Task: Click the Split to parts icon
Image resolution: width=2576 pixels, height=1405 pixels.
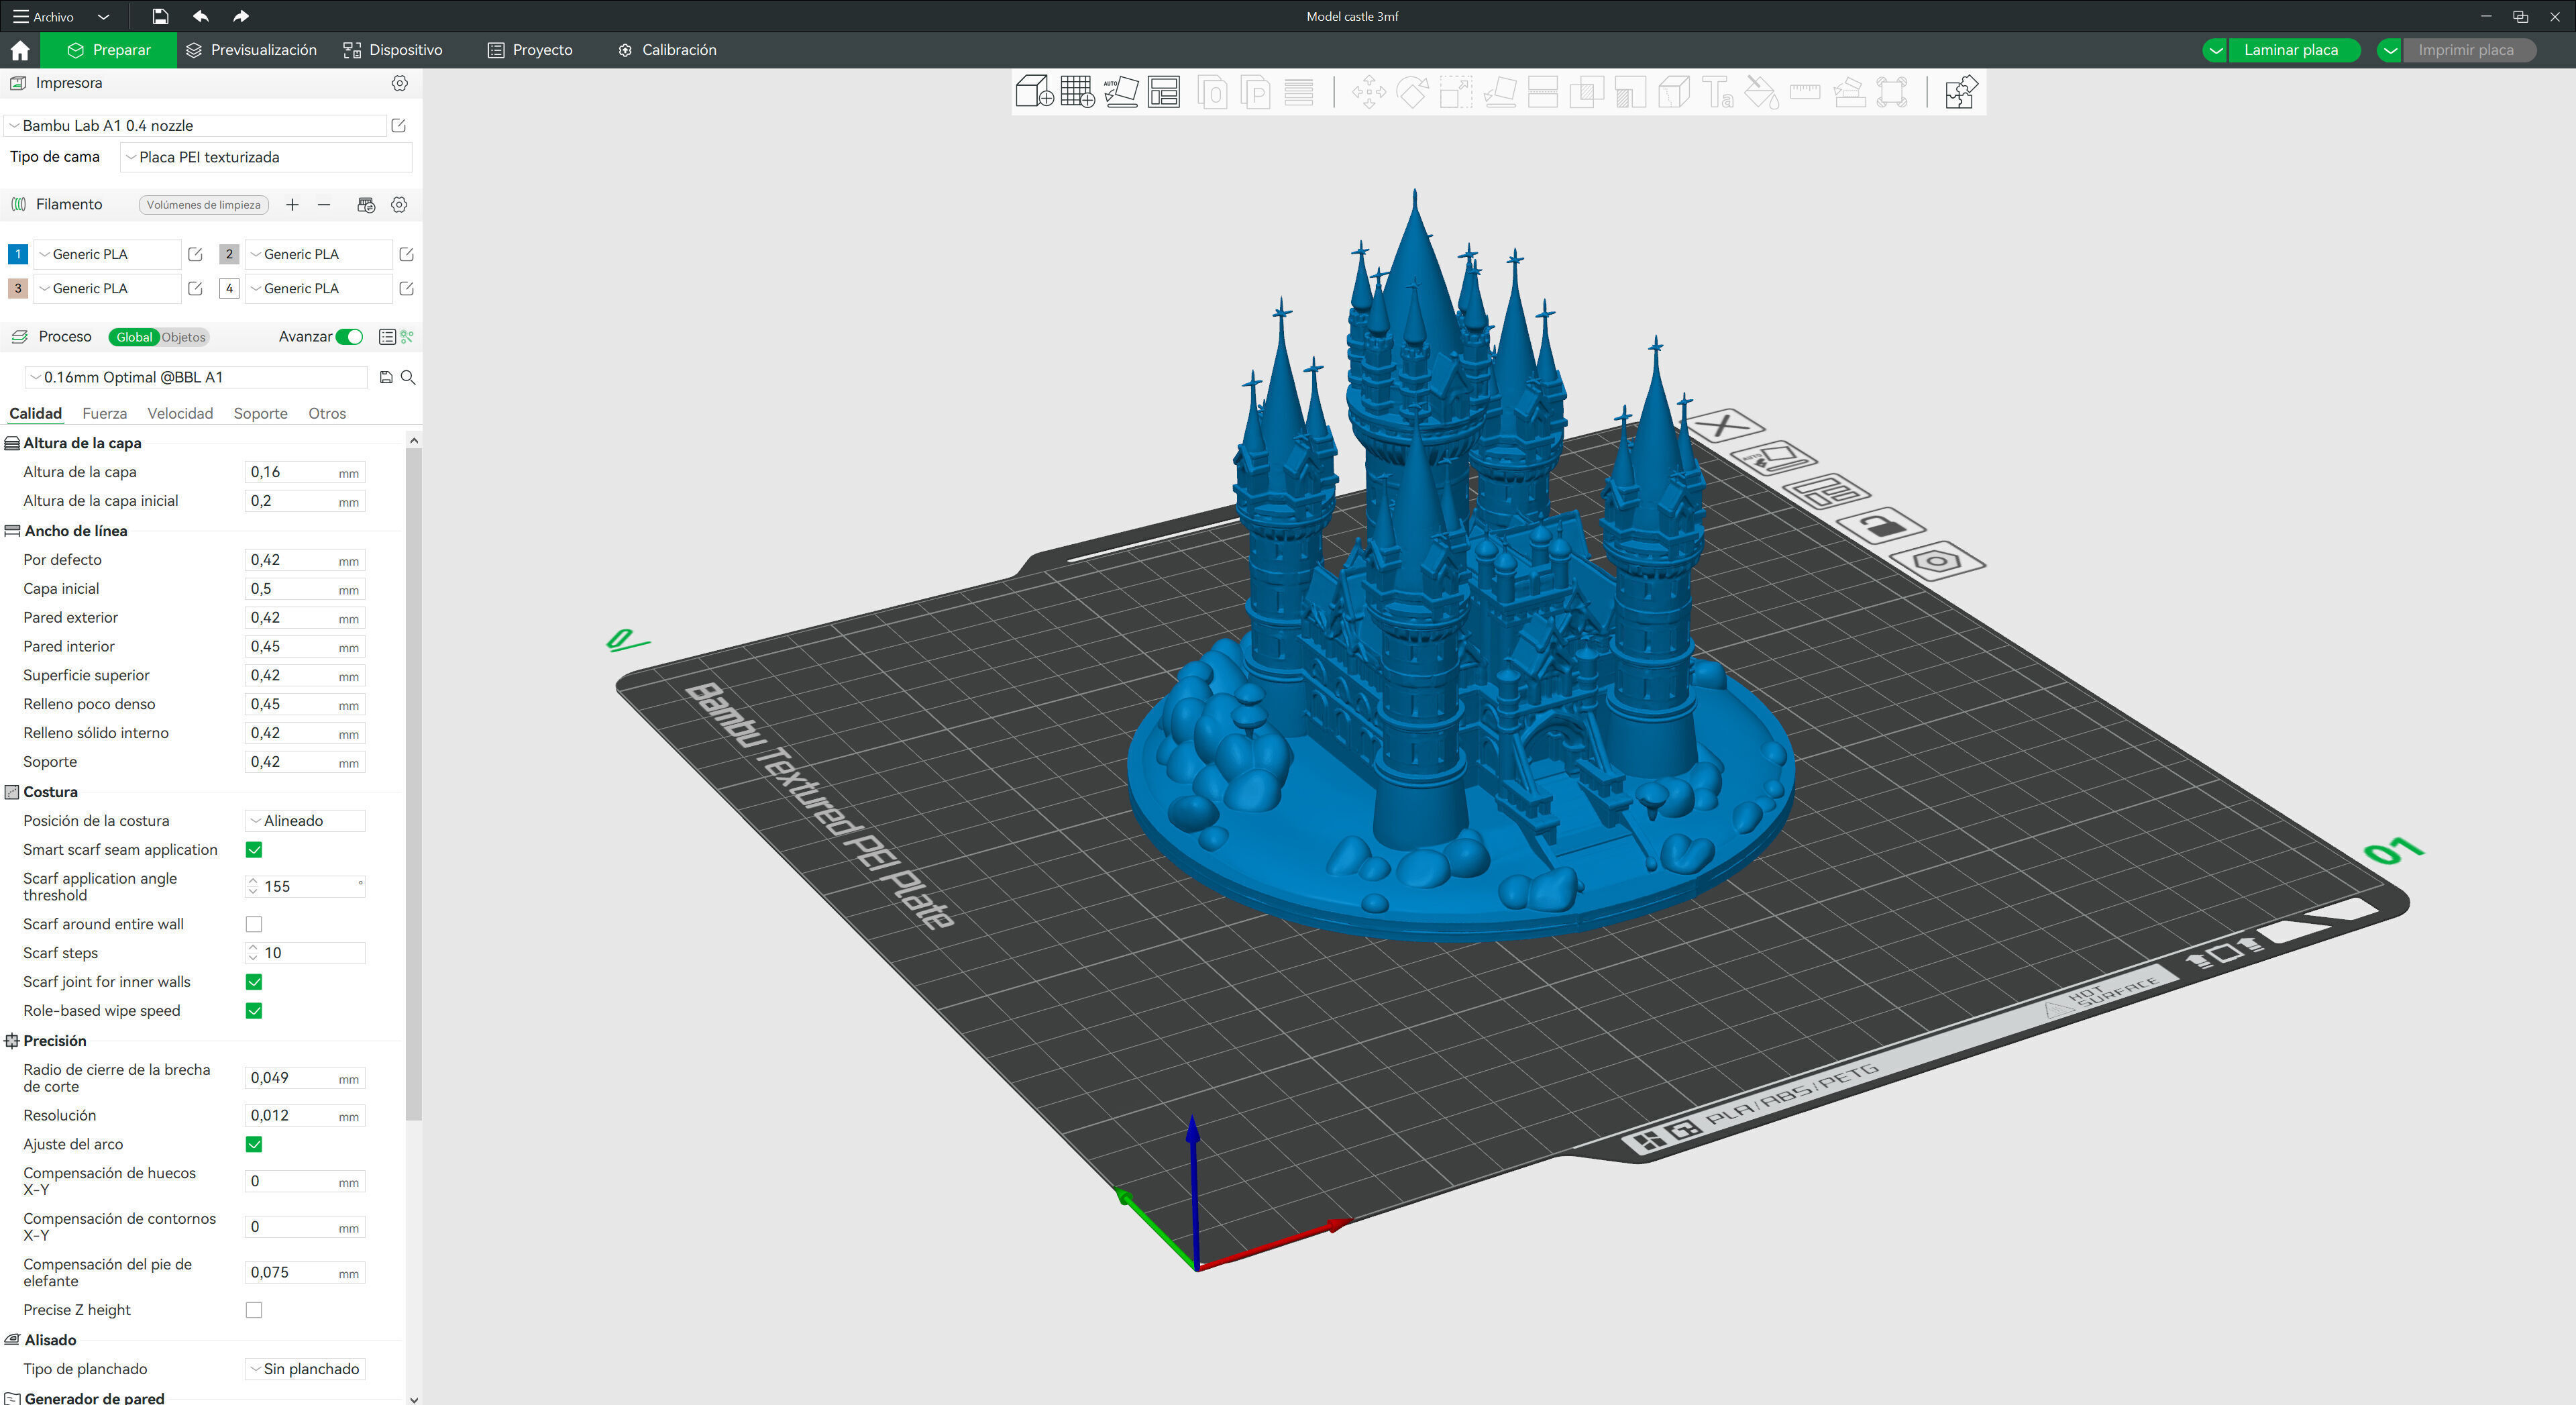Action: 1255,92
